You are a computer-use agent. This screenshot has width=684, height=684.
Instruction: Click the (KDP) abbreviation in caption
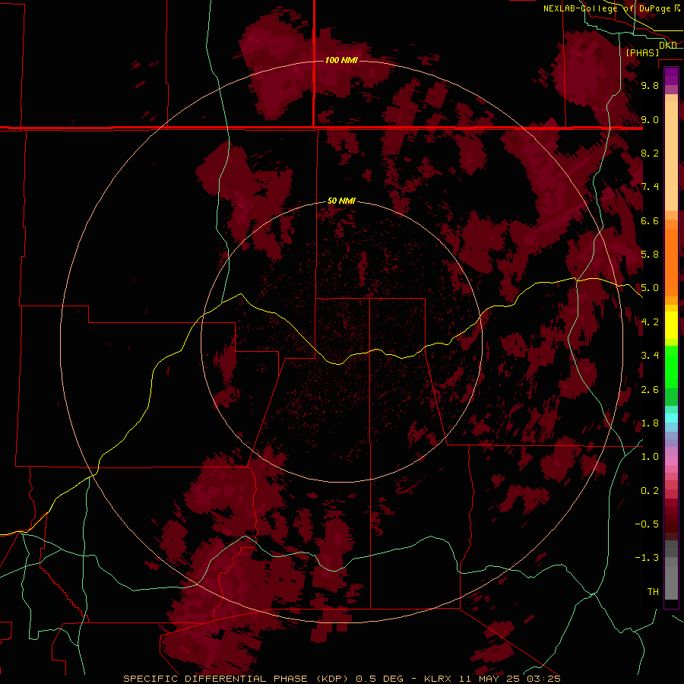[x=332, y=679]
